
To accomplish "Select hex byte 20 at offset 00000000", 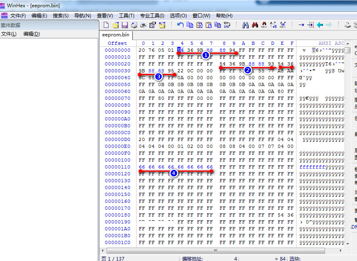I will pos(141,50).
